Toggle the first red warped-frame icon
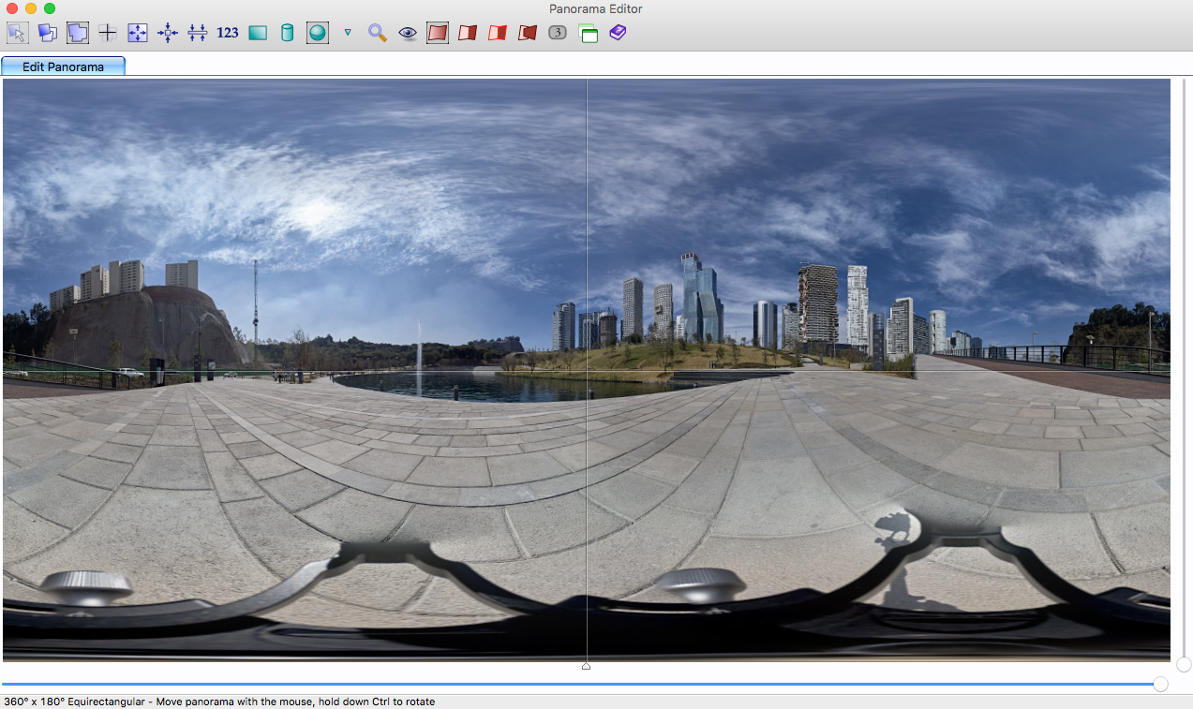1193x709 pixels. [x=438, y=33]
